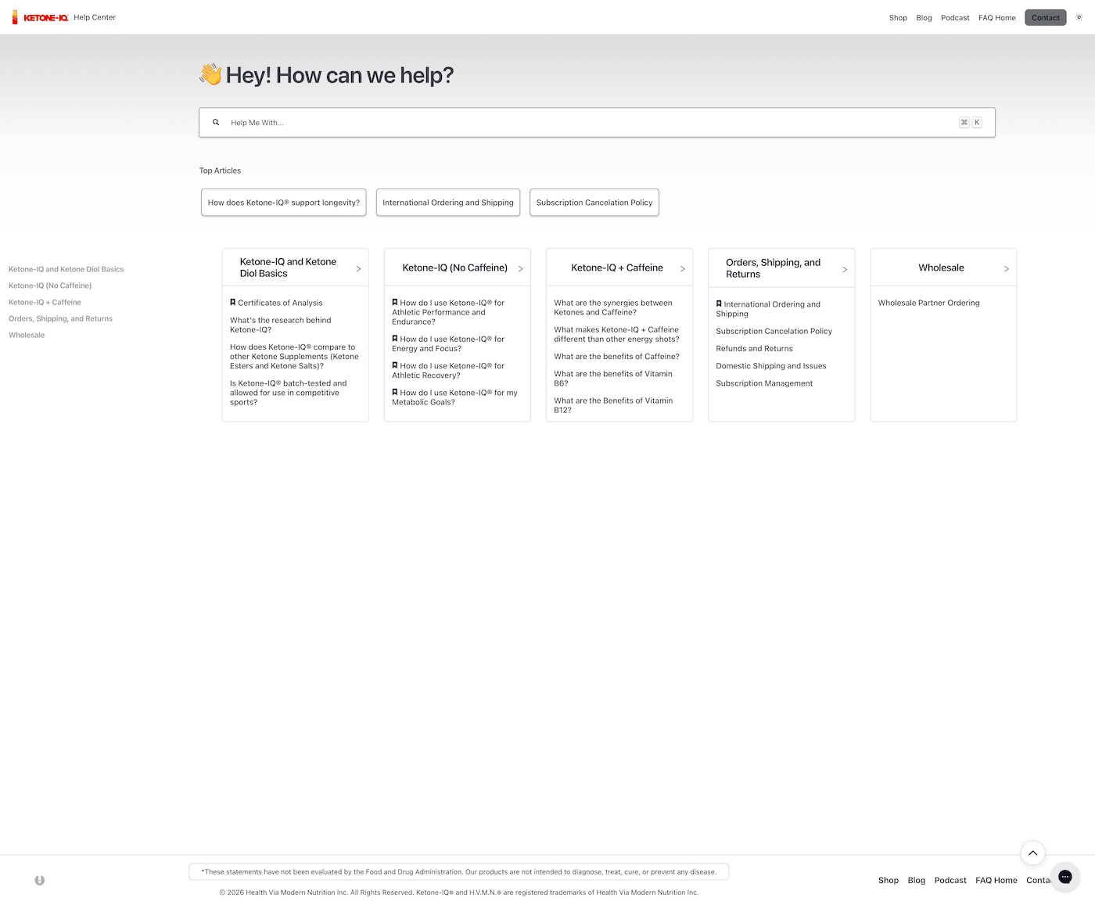Open Podcast in the top navigation
Screen dimensions: 1095x905
[x=955, y=17]
